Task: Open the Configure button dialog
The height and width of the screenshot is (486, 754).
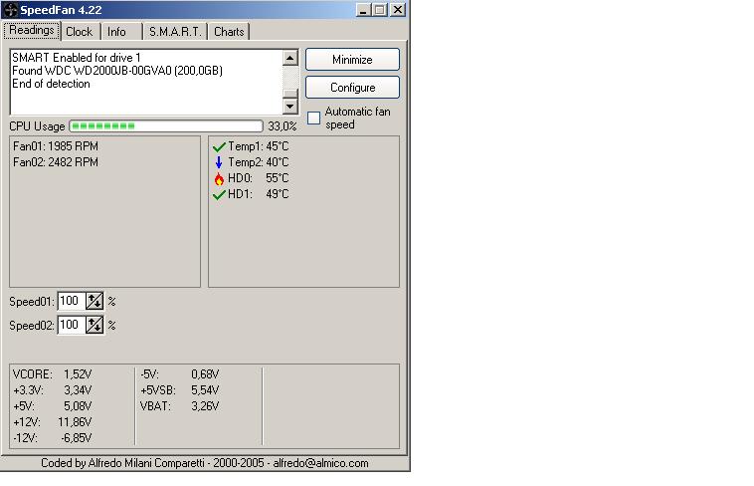Action: pyautogui.click(x=352, y=88)
